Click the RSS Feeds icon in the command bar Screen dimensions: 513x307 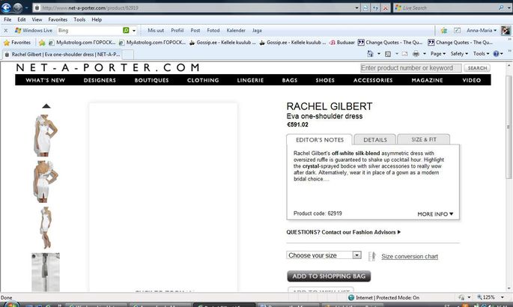pyautogui.click(x=388, y=54)
